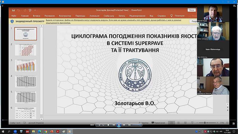This screenshot has height=134, width=238.
Task: Click the Вход sign-in button
Action: point(192,10)
